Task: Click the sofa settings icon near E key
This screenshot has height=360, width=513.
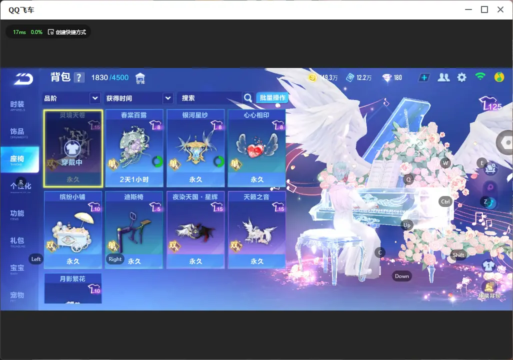Action: pyautogui.click(x=490, y=169)
